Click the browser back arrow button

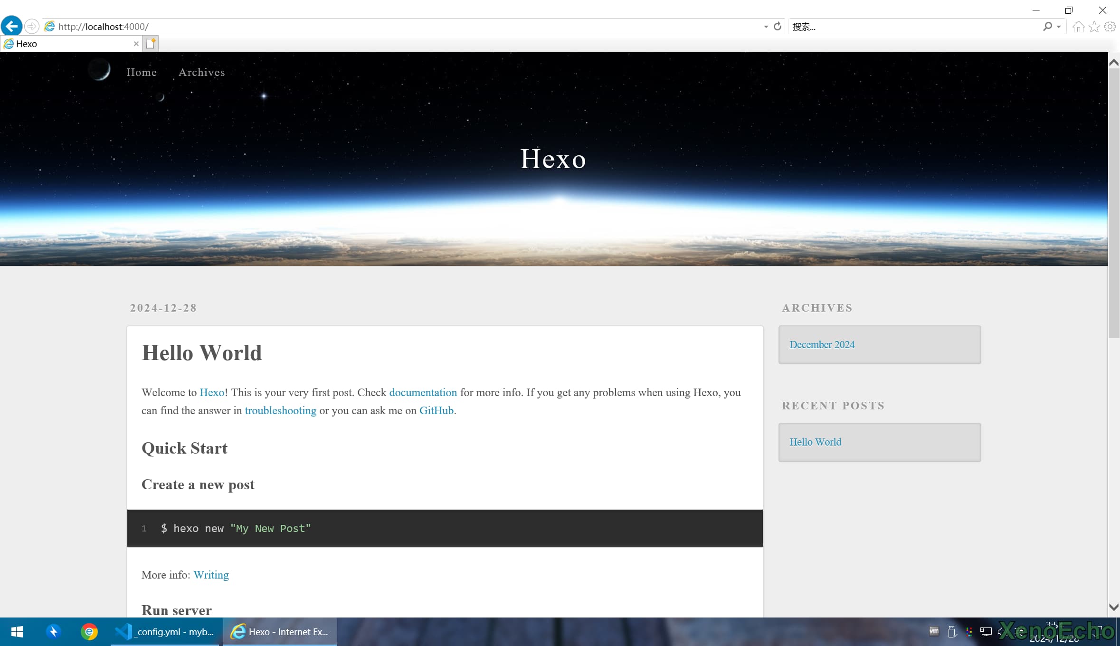11,26
